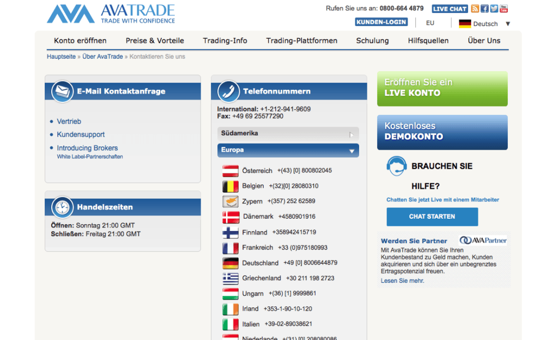
Task: Click the AvaTrade logo
Action: pos(111,14)
